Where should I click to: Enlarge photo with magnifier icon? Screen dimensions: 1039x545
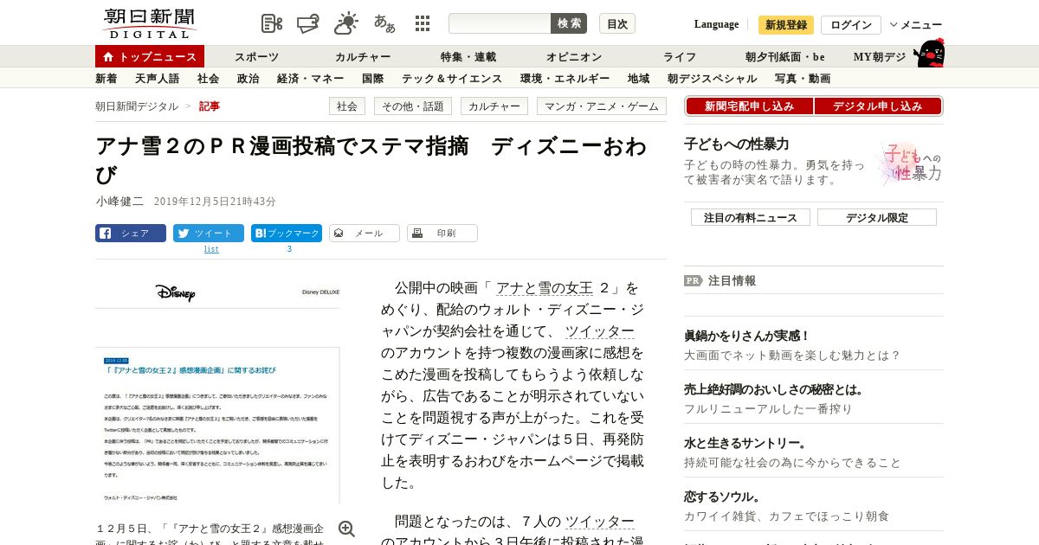tap(346, 529)
